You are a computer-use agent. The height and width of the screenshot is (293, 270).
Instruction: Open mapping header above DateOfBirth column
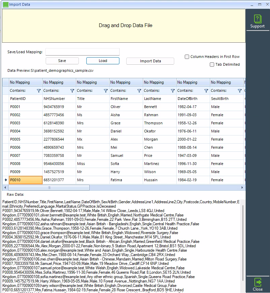[x=193, y=82]
